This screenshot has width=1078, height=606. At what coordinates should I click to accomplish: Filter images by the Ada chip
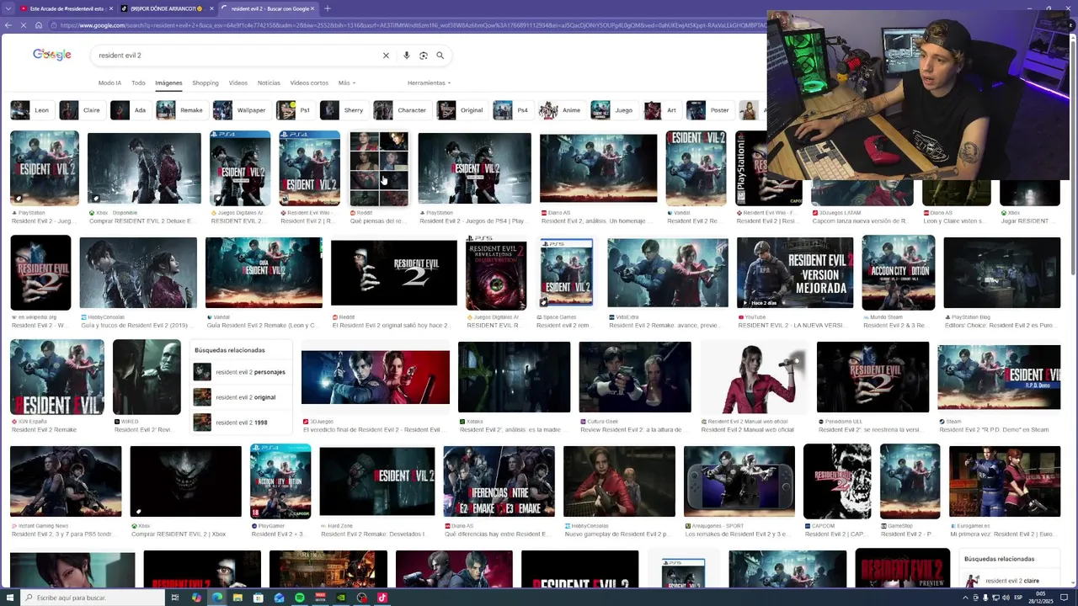130,110
